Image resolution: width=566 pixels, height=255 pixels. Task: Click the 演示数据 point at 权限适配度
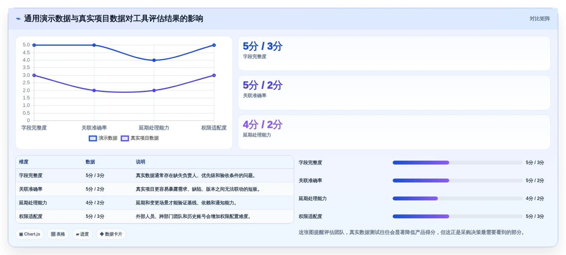coord(214,45)
